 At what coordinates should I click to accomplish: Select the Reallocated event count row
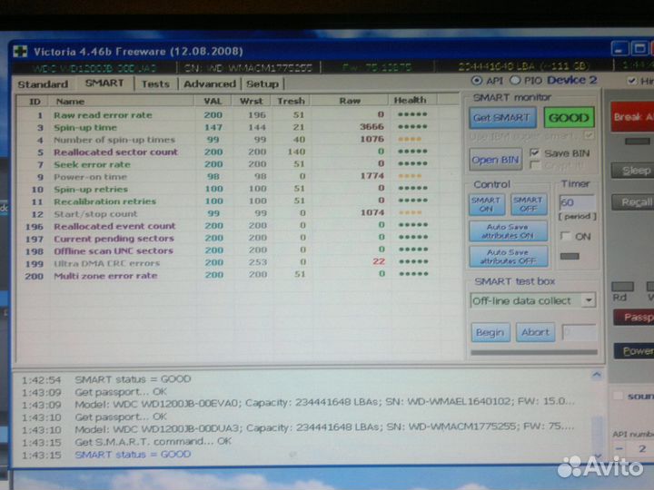pos(238,226)
